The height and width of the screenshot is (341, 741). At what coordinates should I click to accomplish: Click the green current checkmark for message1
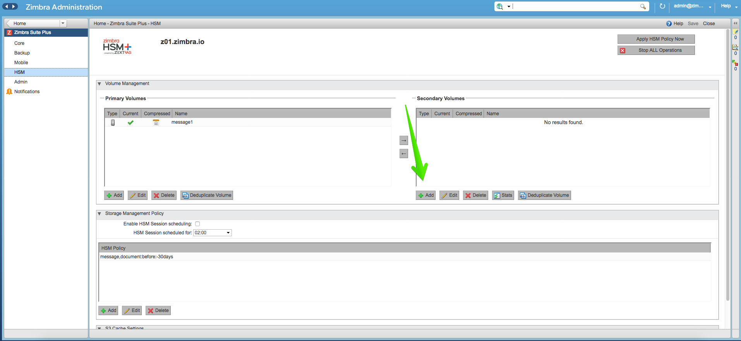[x=130, y=123]
